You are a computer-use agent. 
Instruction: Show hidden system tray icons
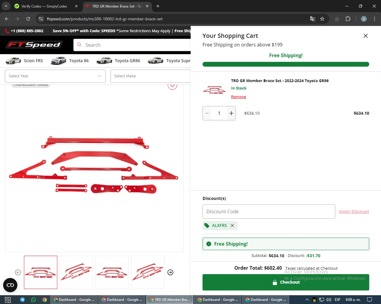click(307, 300)
